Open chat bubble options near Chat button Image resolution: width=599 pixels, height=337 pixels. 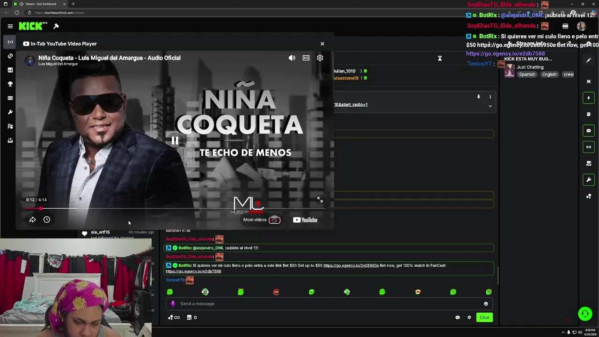[458, 318]
